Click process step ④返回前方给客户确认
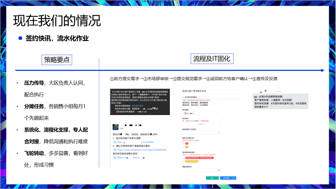Screen dimensions: 336x189 pos(227,79)
